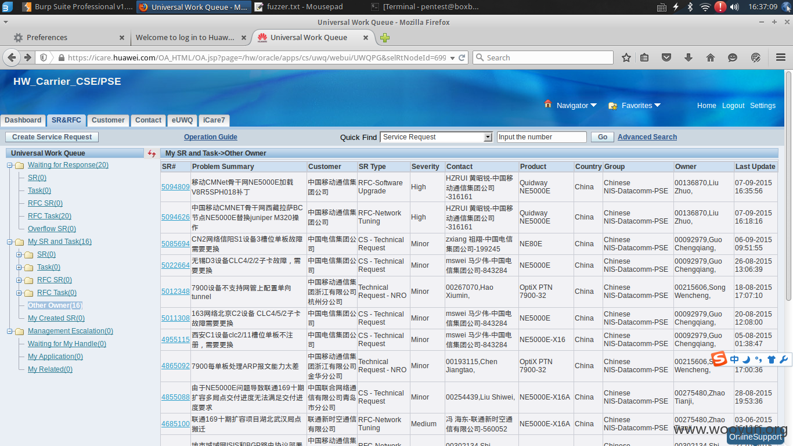This screenshot has width=793, height=446.
Task: Open a new tab with the plus icon
Action: 385,38
